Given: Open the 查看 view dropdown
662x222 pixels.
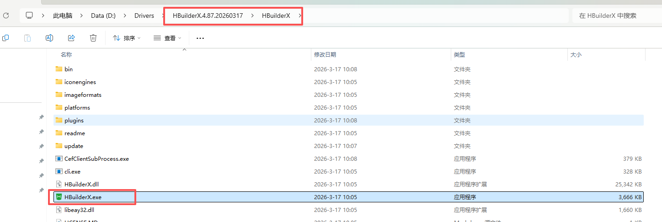Looking at the screenshot, I should [x=167, y=38].
